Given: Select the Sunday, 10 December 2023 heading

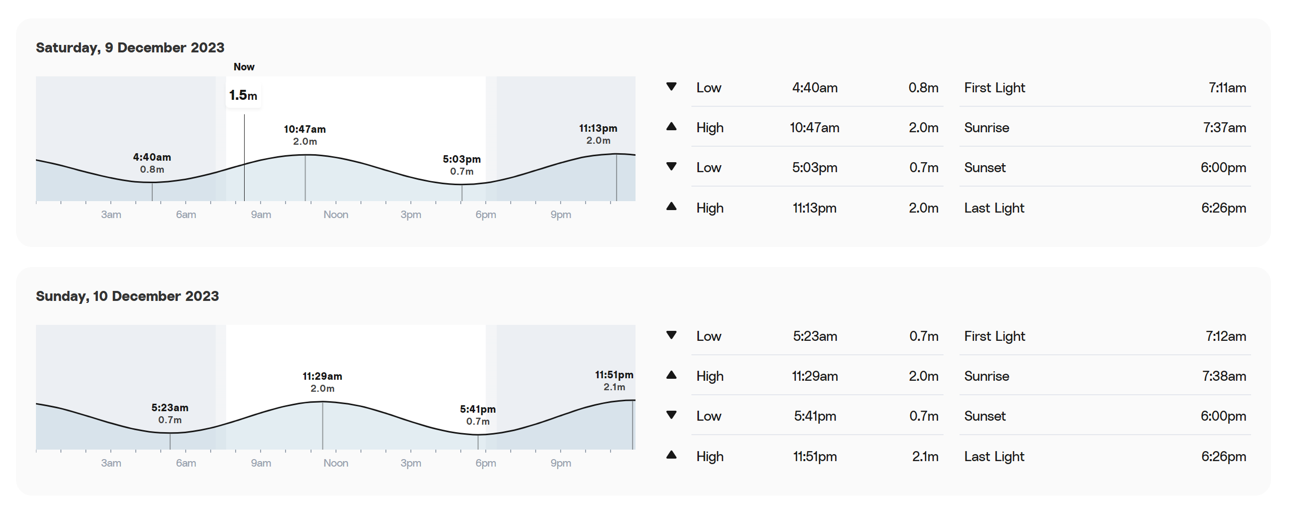Looking at the screenshot, I should (127, 296).
